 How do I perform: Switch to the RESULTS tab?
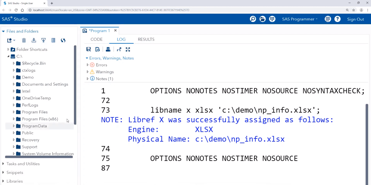click(146, 39)
